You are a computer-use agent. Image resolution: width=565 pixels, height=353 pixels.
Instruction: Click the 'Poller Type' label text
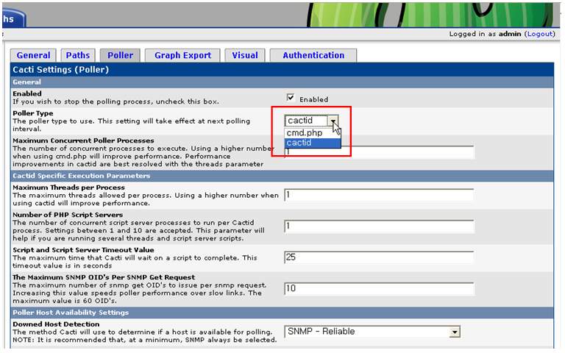pos(33,113)
